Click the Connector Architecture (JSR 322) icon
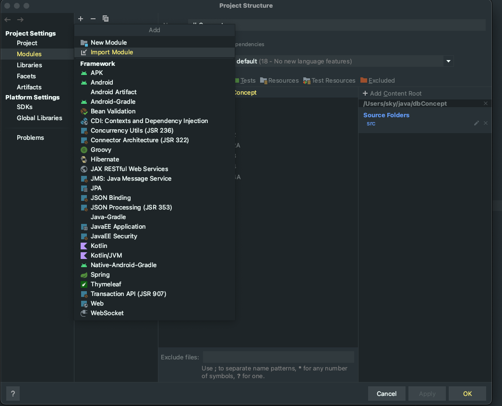The image size is (502, 406). pyautogui.click(x=84, y=140)
